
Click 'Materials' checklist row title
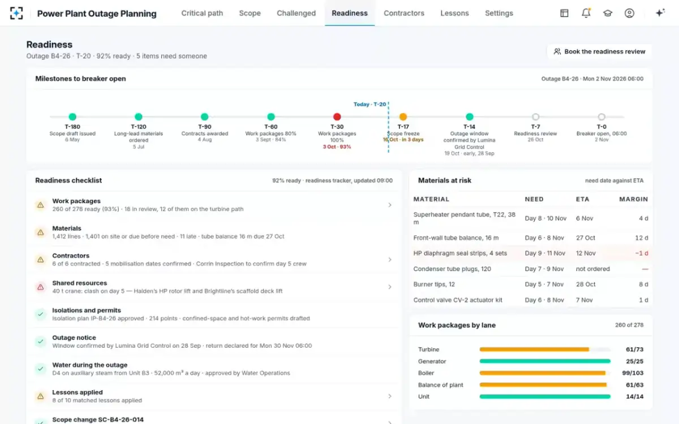tap(67, 228)
